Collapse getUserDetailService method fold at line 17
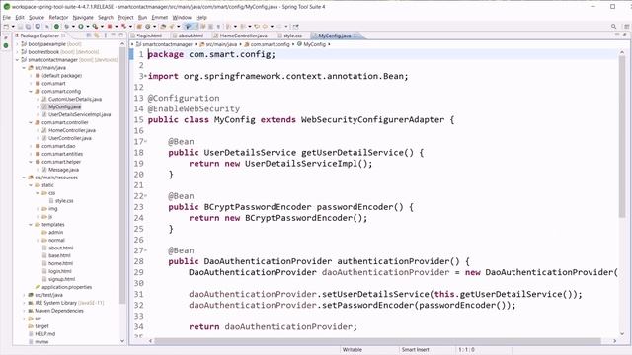Image resolution: width=632 pixels, height=355 pixels. point(145,141)
